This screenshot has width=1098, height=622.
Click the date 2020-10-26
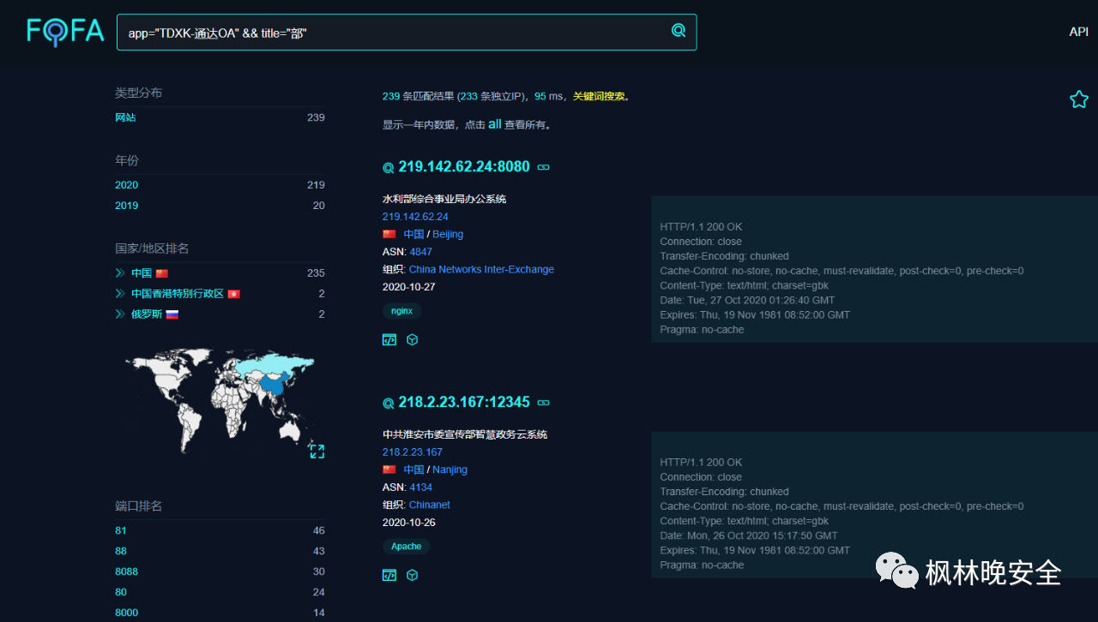click(x=409, y=523)
